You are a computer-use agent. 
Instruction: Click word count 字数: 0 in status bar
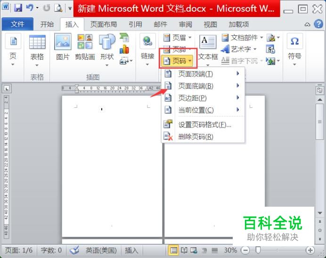51,250
